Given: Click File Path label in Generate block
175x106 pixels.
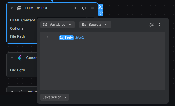Looking at the screenshot, I should (x=17, y=70).
